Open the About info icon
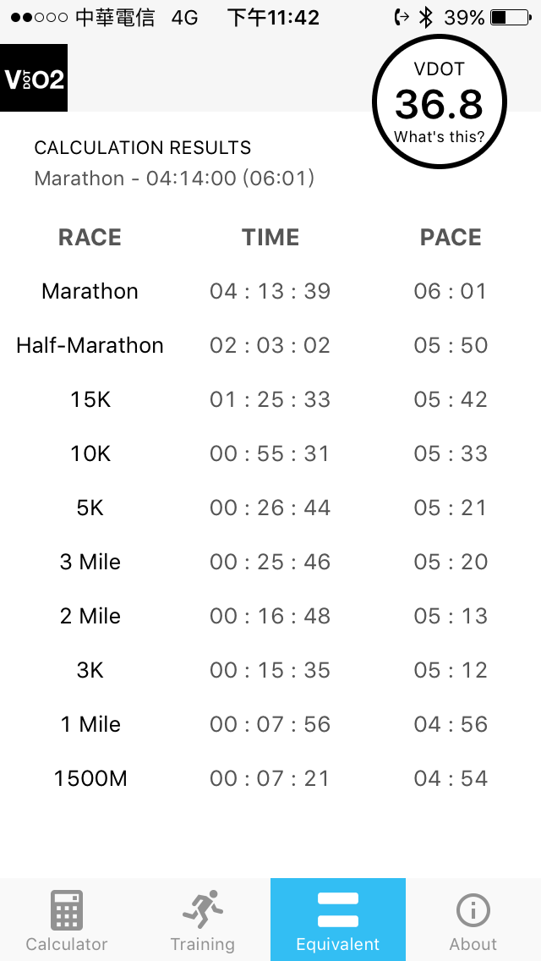The width and height of the screenshot is (541, 961). point(473,910)
